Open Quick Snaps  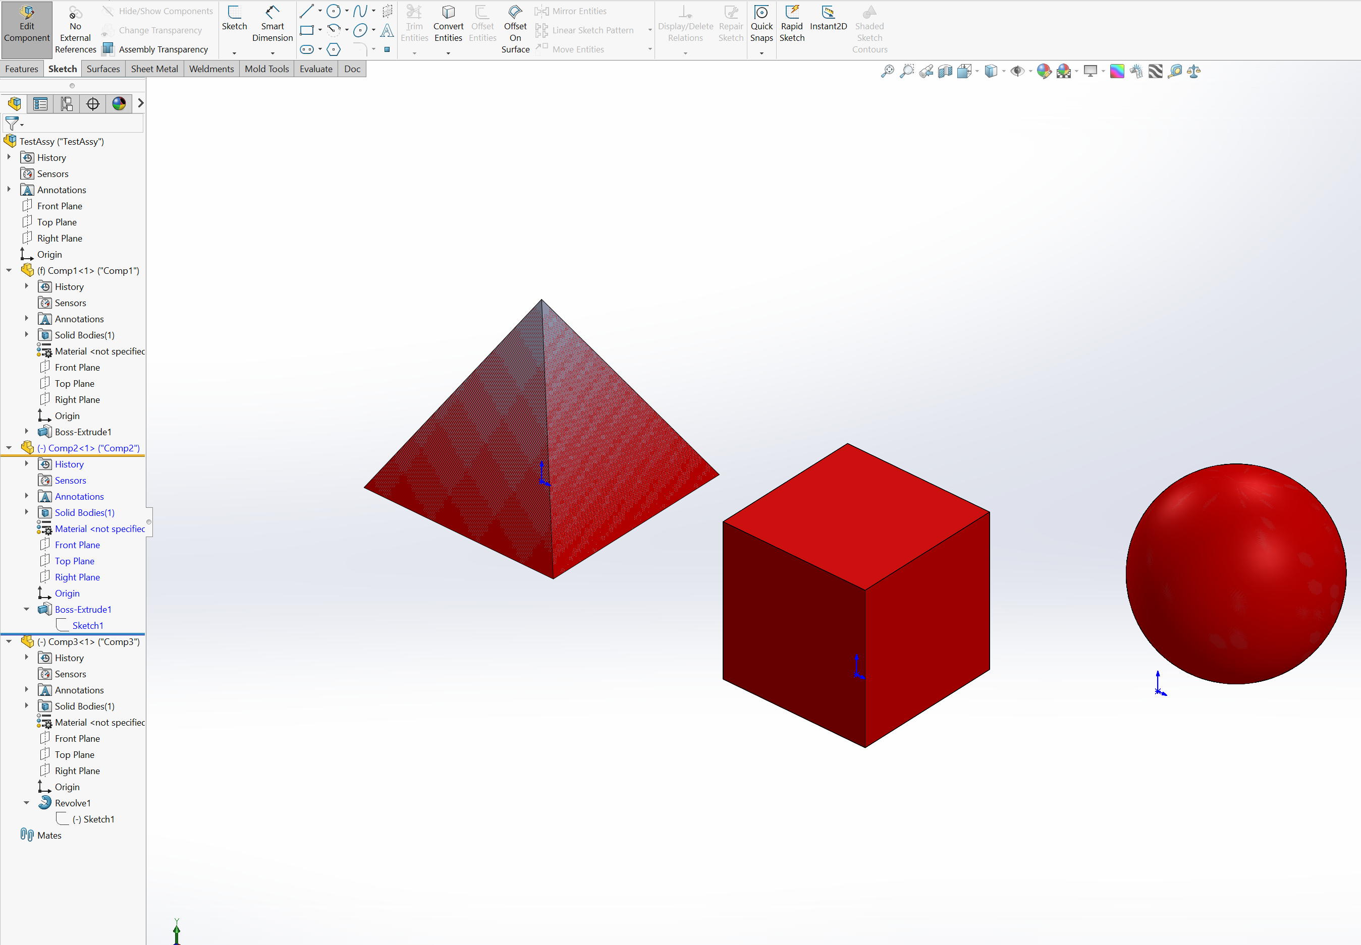click(761, 25)
